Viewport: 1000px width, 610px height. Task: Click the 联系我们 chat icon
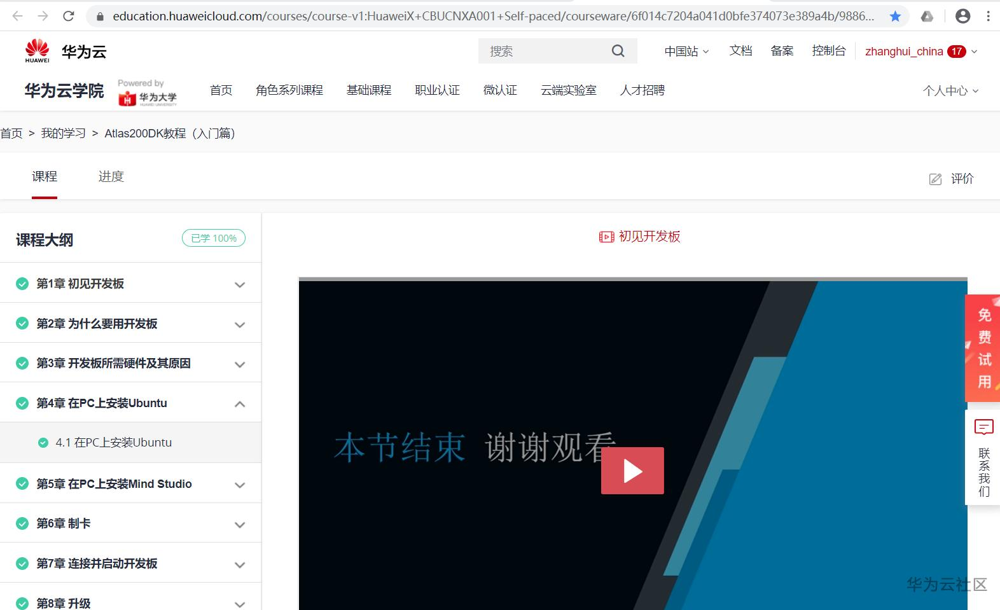984,427
